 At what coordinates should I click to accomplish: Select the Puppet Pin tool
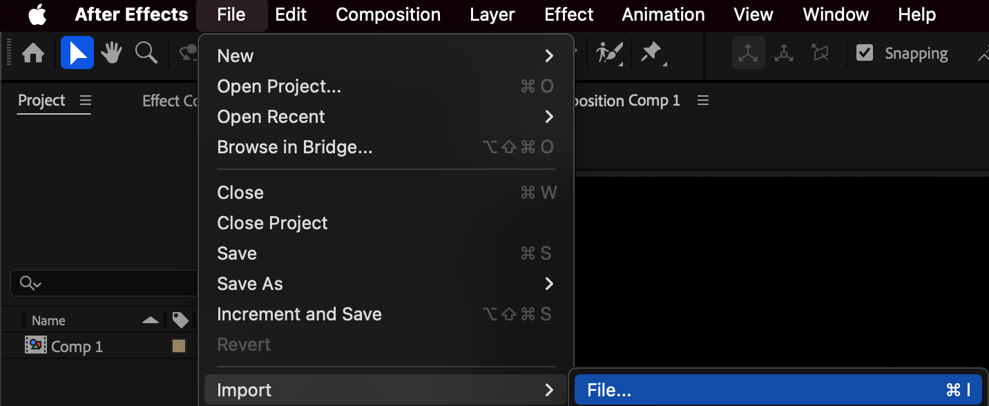651,53
